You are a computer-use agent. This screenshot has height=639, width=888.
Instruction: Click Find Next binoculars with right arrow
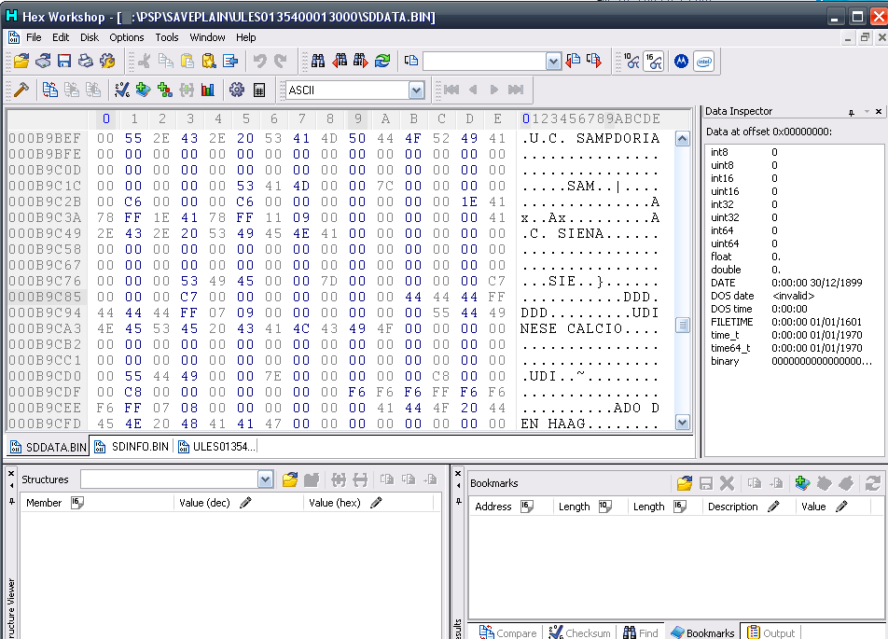click(361, 61)
